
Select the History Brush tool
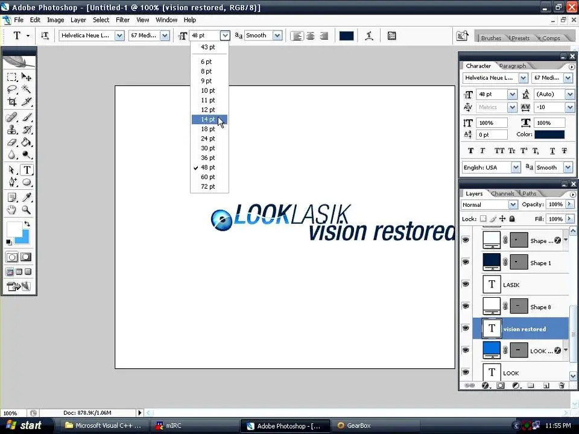pos(26,130)
